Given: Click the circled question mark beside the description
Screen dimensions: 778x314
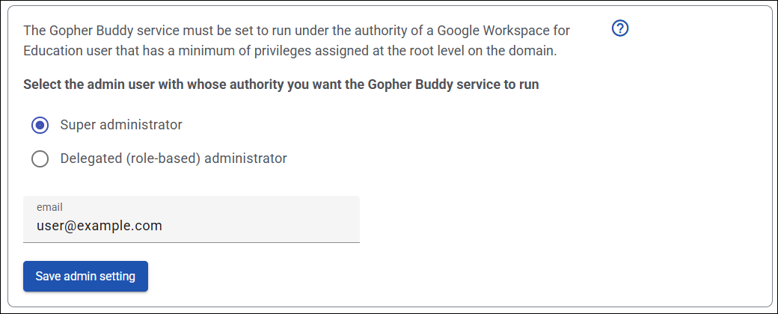Looking at the screenshot, I should tap(620, 28).
